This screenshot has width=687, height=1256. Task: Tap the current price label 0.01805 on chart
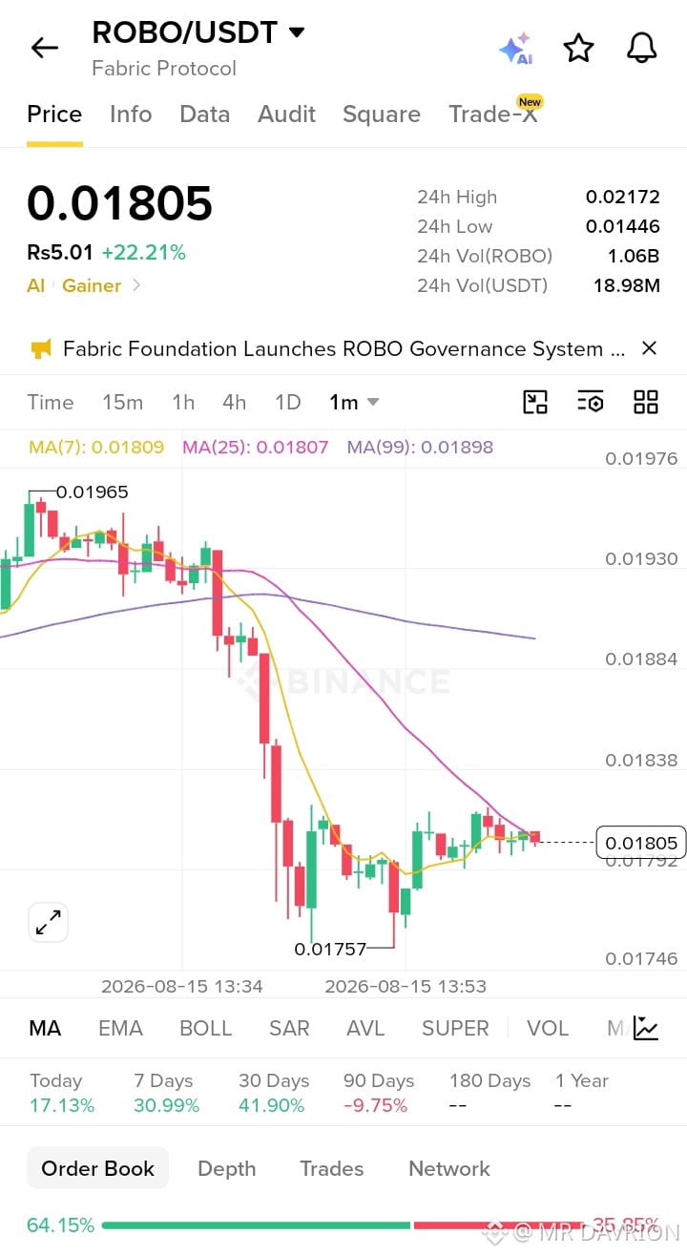point(641,843)
